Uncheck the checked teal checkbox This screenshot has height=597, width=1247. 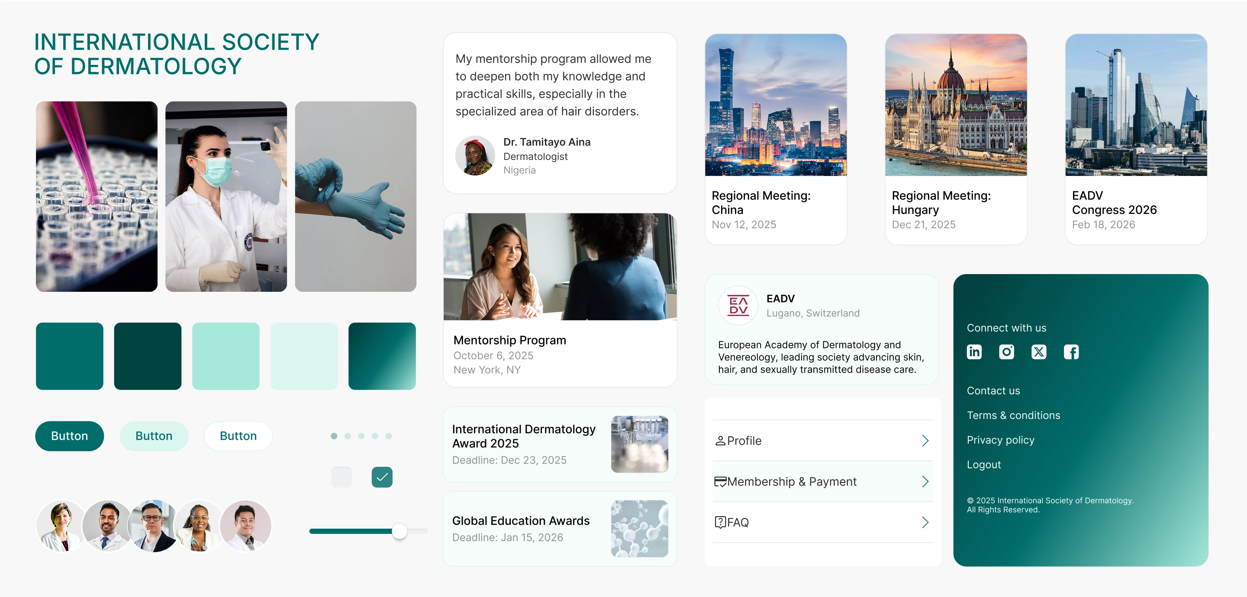point(382,477)
